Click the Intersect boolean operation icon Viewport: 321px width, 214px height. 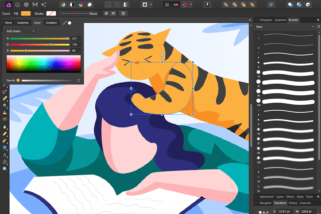[308, 4]
